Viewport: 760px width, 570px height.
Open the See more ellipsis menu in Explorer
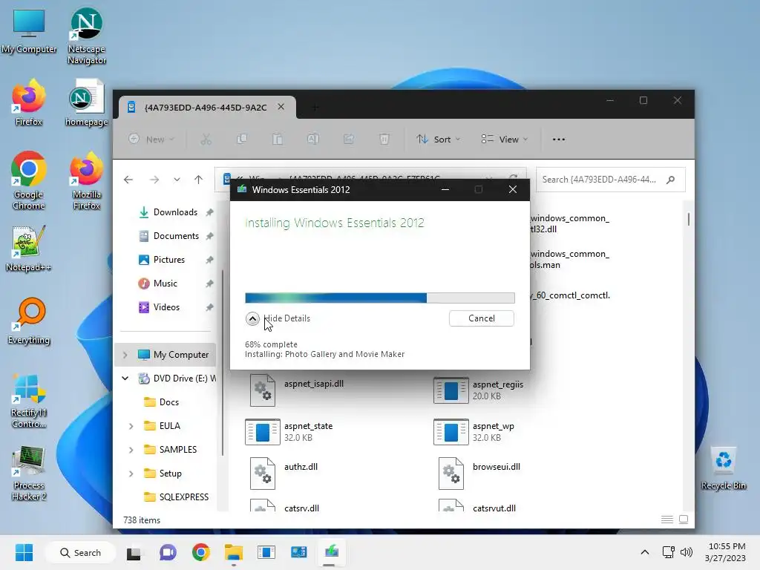point(559,140)
